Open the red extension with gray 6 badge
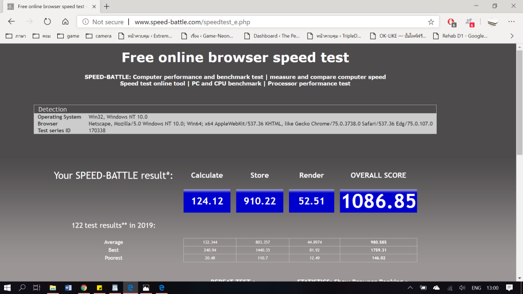The height and width of the screenshot is (294, 523). (x=451, y=22)
